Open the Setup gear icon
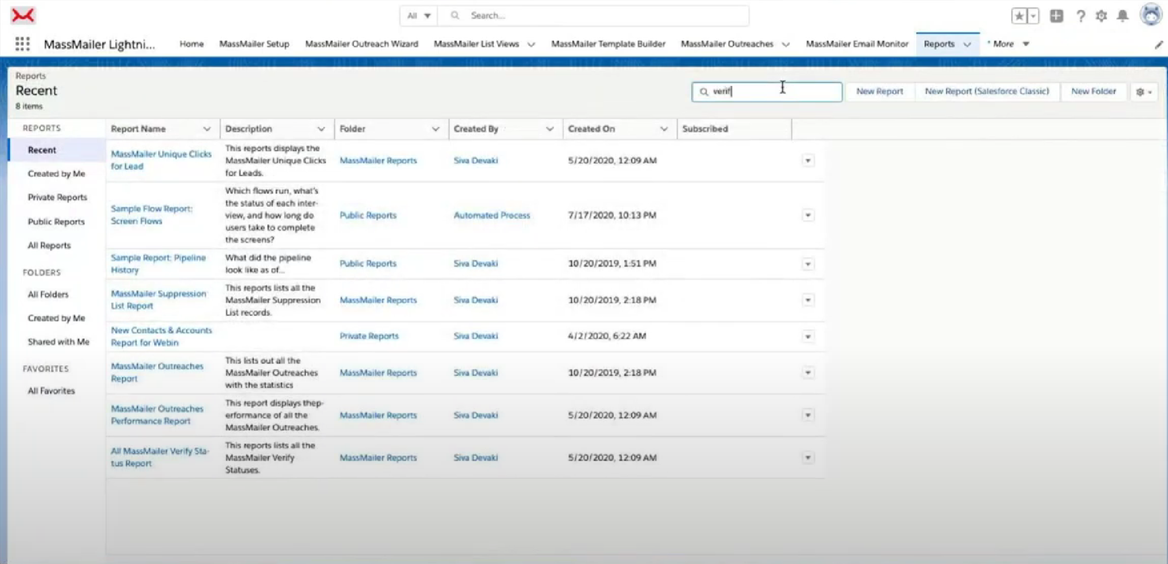This screenshot has height=564, width=1168. [x=1101, y=16]
